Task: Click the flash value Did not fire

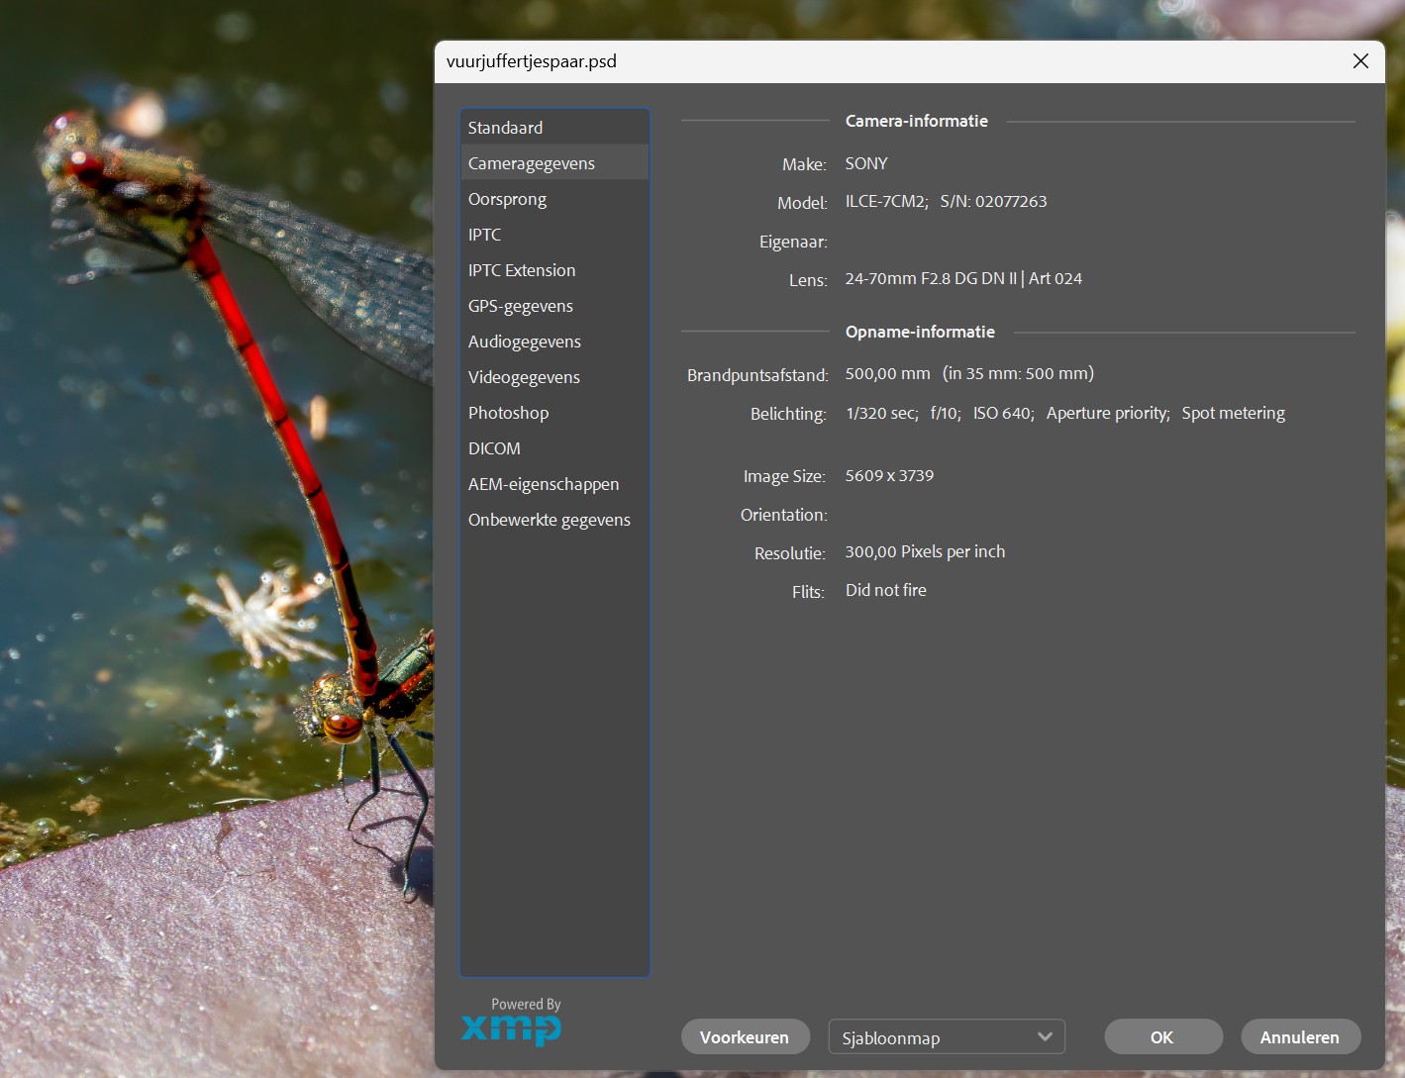Action: point(886,590)
